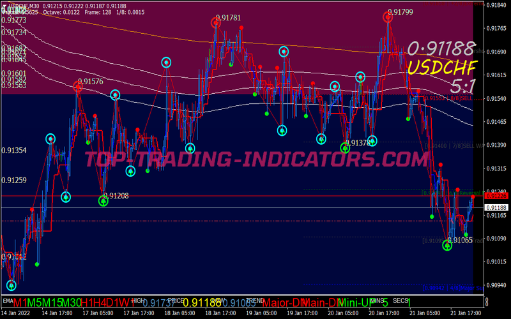Click the yellow PRICE value 0.91188 in bottom bar

(x=202, y=303)
